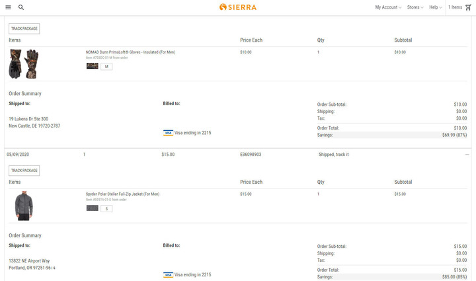This screenshot has width=476, height=281.
Task: Click Visa card icon in jacket order
Action: (x=168, y=275)
